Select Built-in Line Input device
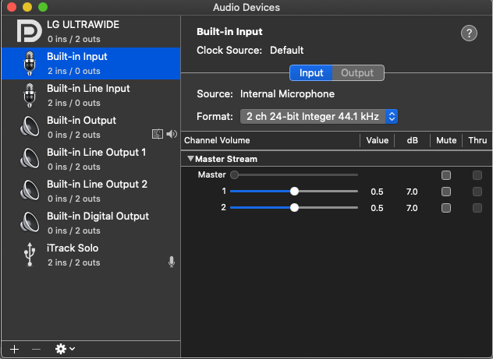The width and height of the screenshot is (493, 359). pyautogui.click(x=90, y=96)
